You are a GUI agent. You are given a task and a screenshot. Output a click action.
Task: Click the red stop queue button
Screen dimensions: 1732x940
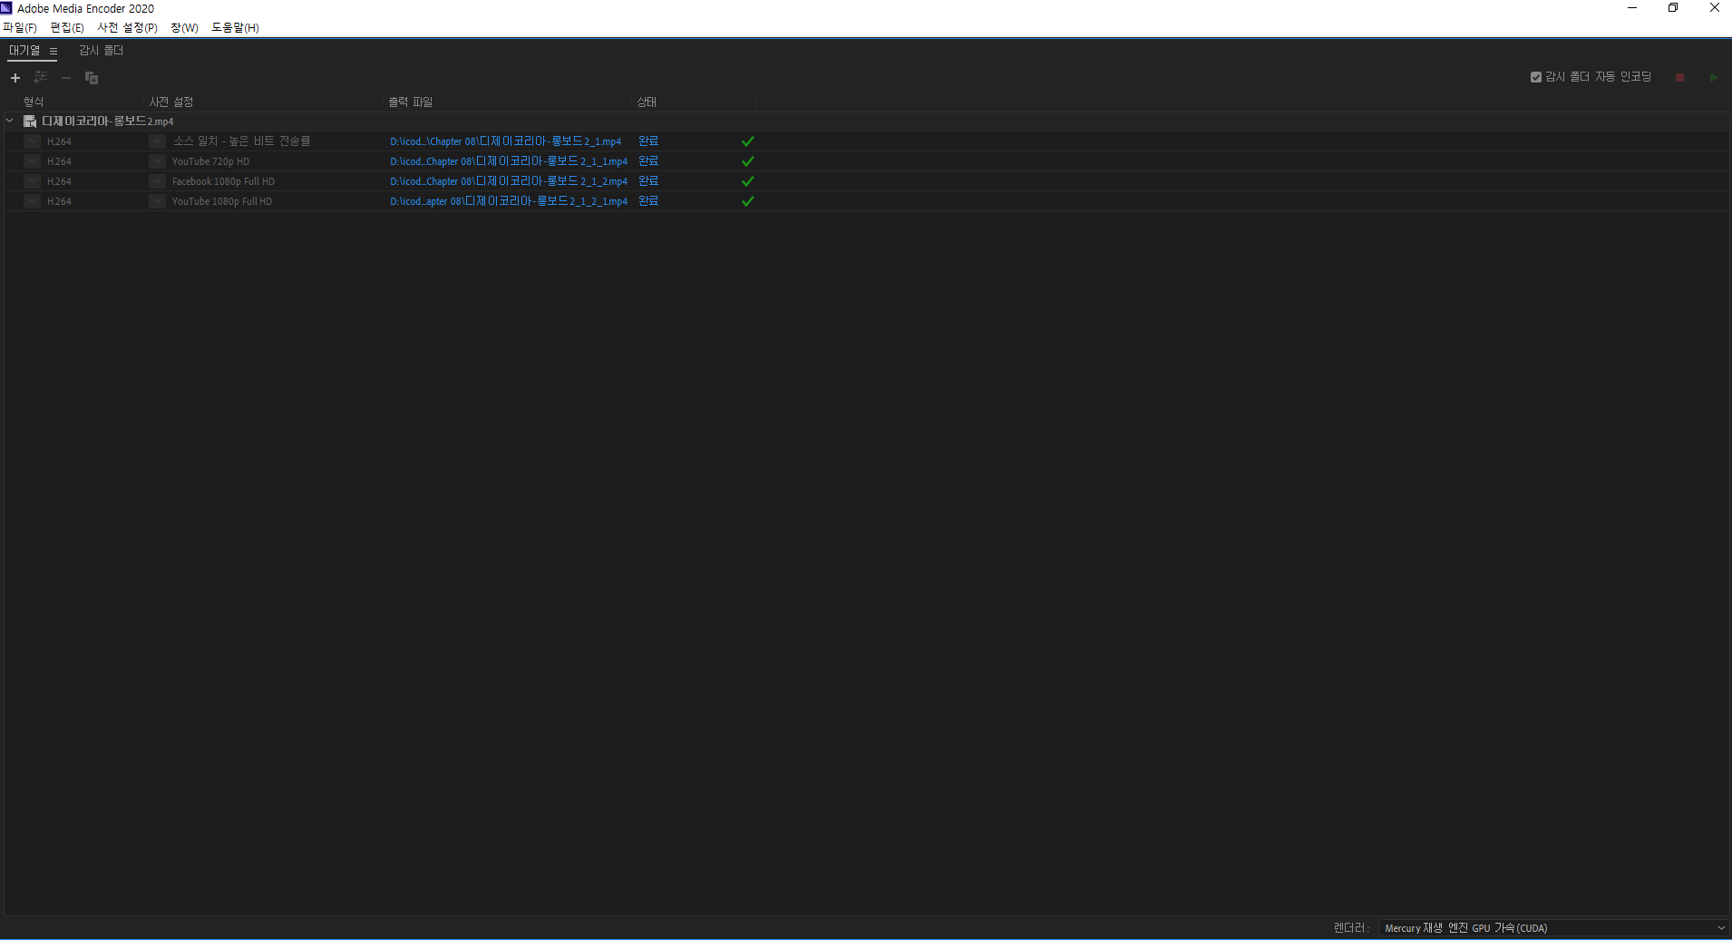(1679, 78)
